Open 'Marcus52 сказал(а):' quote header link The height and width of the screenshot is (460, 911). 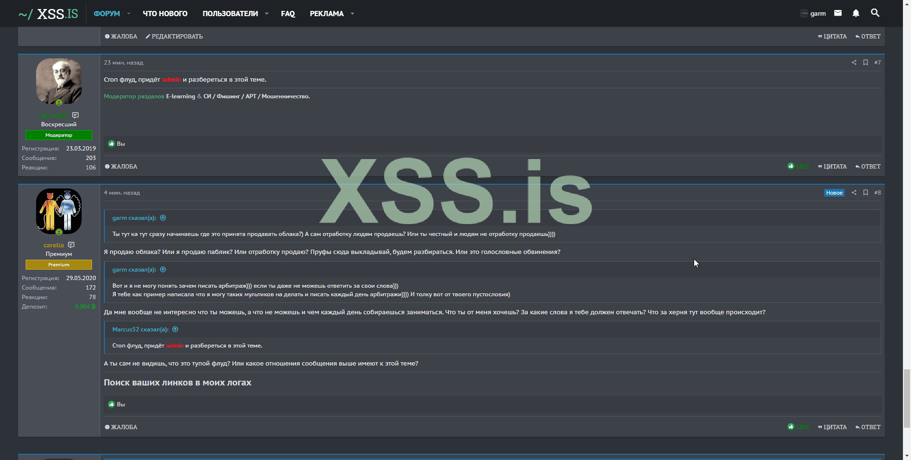(140, 329)
